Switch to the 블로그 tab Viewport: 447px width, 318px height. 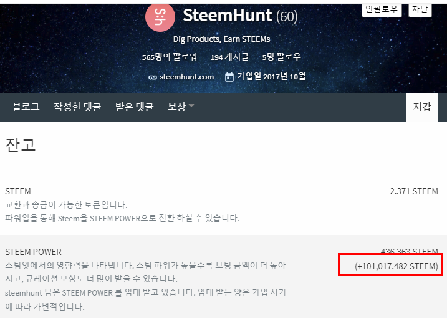click(26, 107)
